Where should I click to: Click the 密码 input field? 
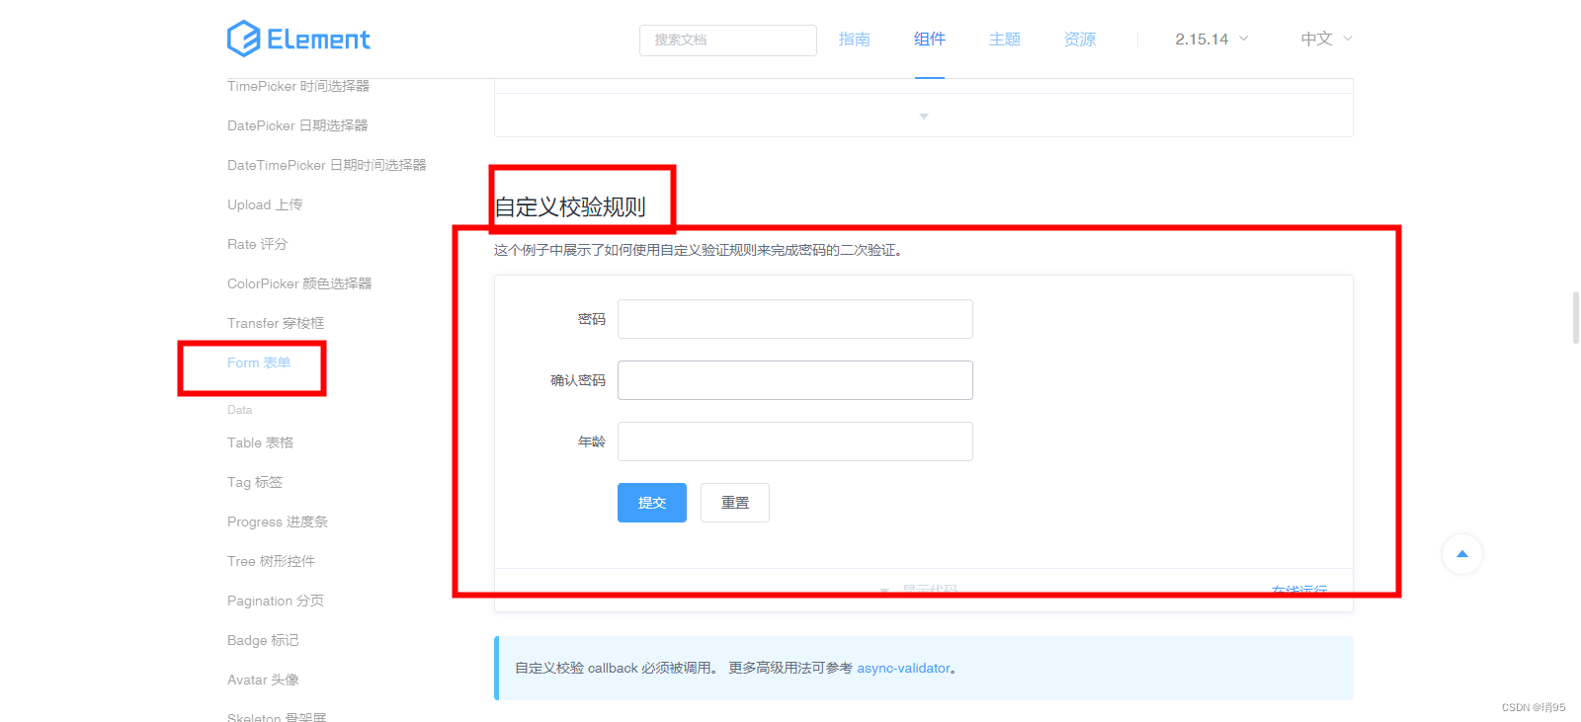click(x=795, y=319)
